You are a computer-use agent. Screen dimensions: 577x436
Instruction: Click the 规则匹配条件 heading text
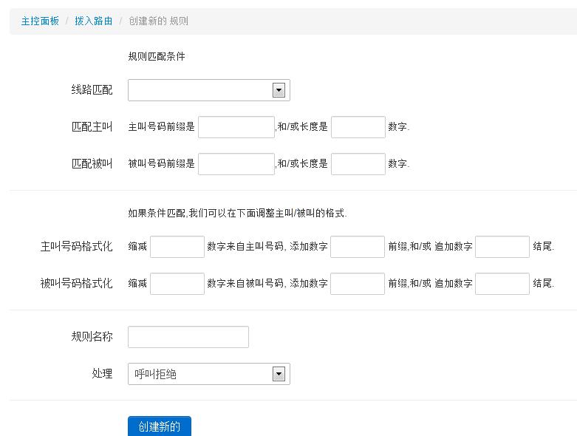click(x=157, y=56)
